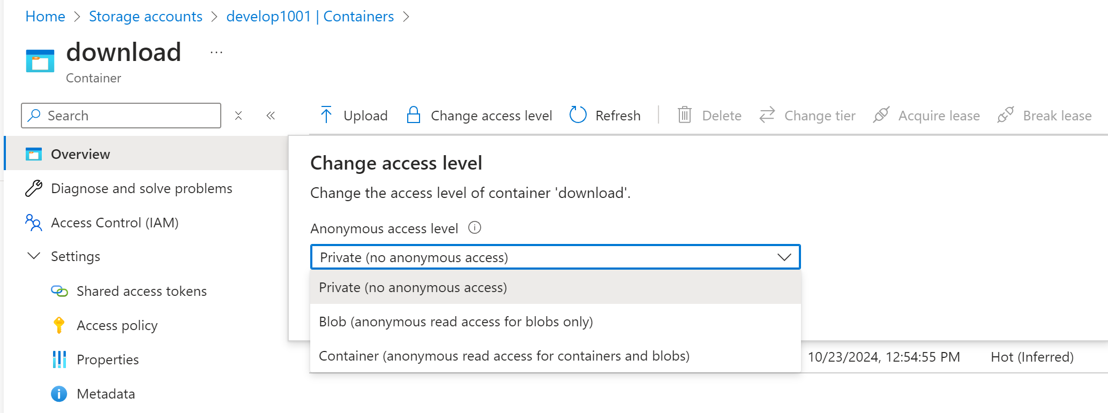Open Diagnose and solve problems
The image size is (1108, 413).
tap(141, 188)
